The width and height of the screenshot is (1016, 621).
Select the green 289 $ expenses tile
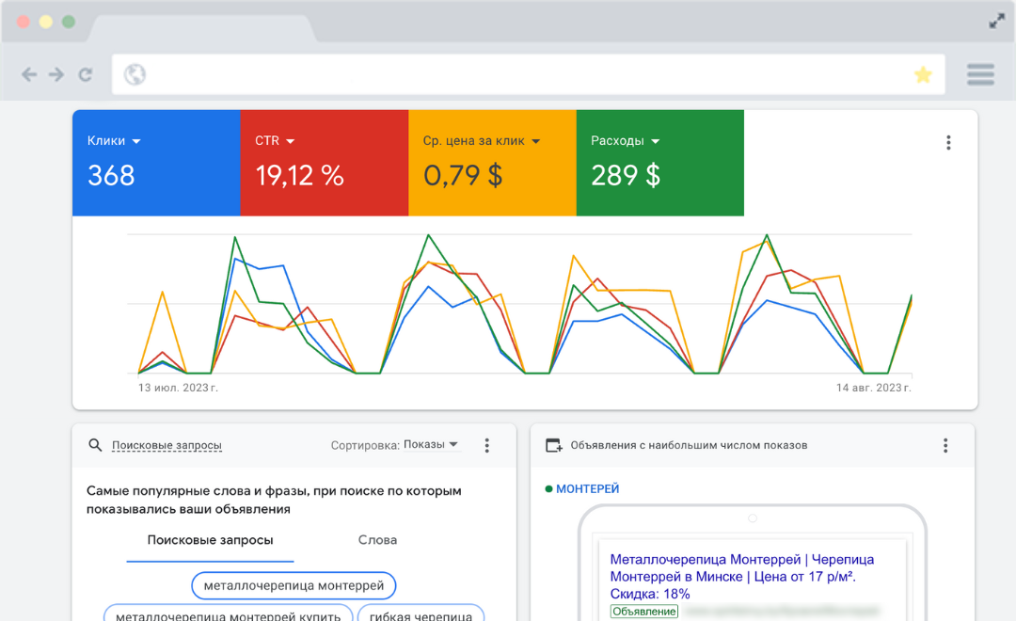click(659, 163)
